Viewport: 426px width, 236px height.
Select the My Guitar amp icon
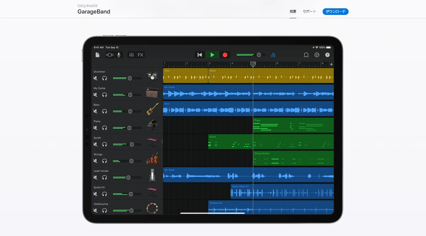click(152, 92)
